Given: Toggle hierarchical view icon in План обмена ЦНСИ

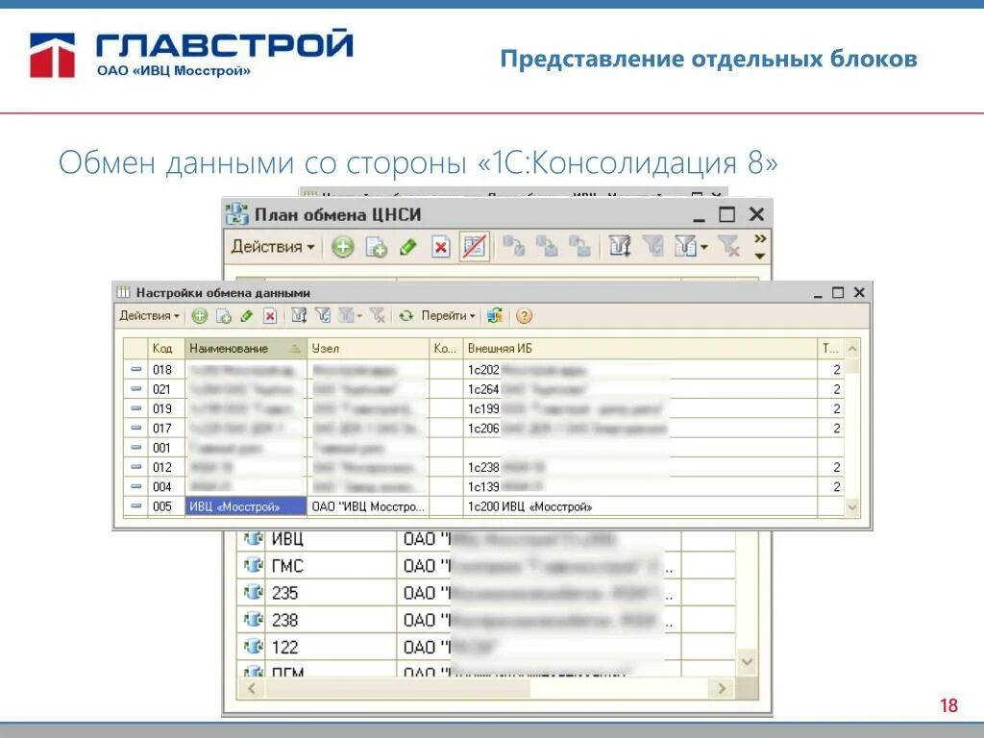Looking at the screenshot, I should tap(475, 247).
